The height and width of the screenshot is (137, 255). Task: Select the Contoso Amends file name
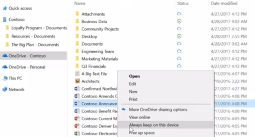pyautogui.click(x=99, y=96)
